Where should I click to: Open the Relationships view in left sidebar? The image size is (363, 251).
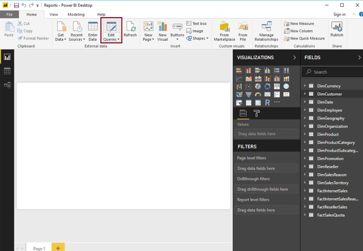(7, 85)
